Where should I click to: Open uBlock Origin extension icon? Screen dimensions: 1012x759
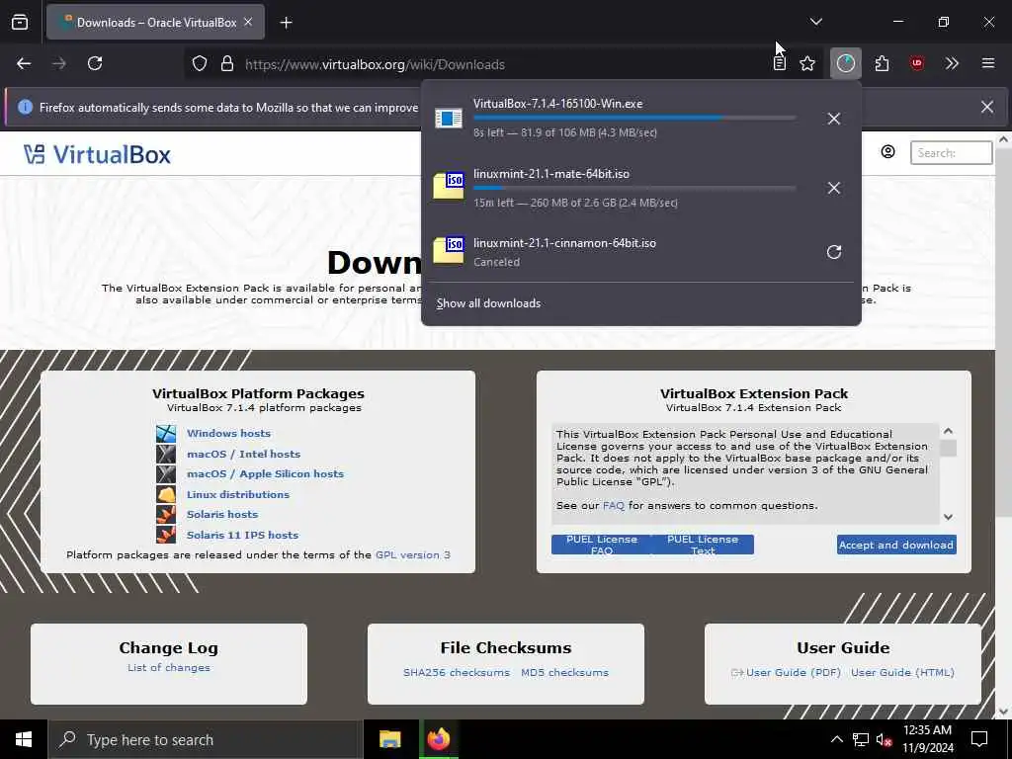point(917,63)
